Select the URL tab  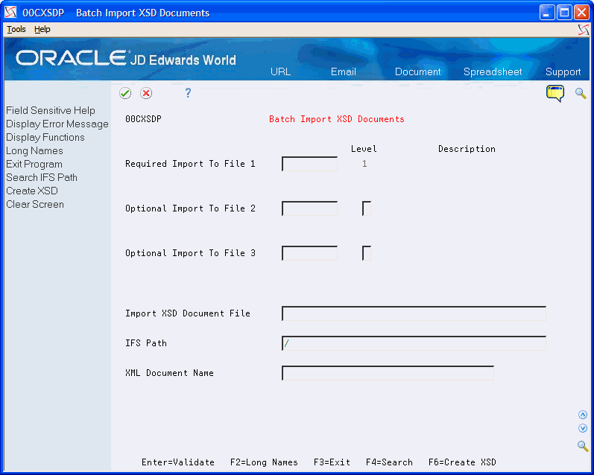[x=280, y=72]
